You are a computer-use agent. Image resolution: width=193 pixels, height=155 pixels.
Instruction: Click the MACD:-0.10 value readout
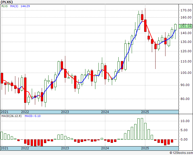tap(33, 116)
